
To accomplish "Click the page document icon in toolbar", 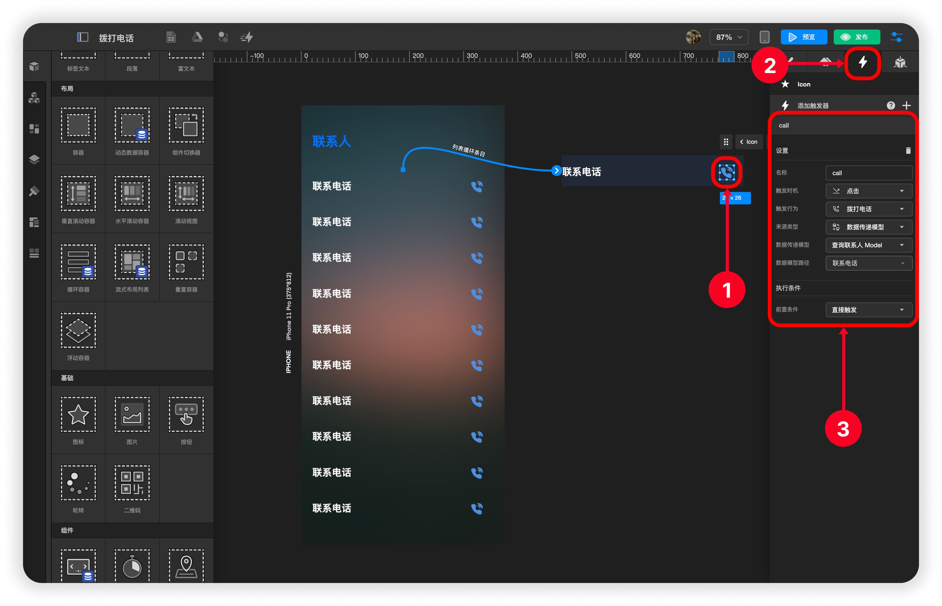I will [171, 37].
